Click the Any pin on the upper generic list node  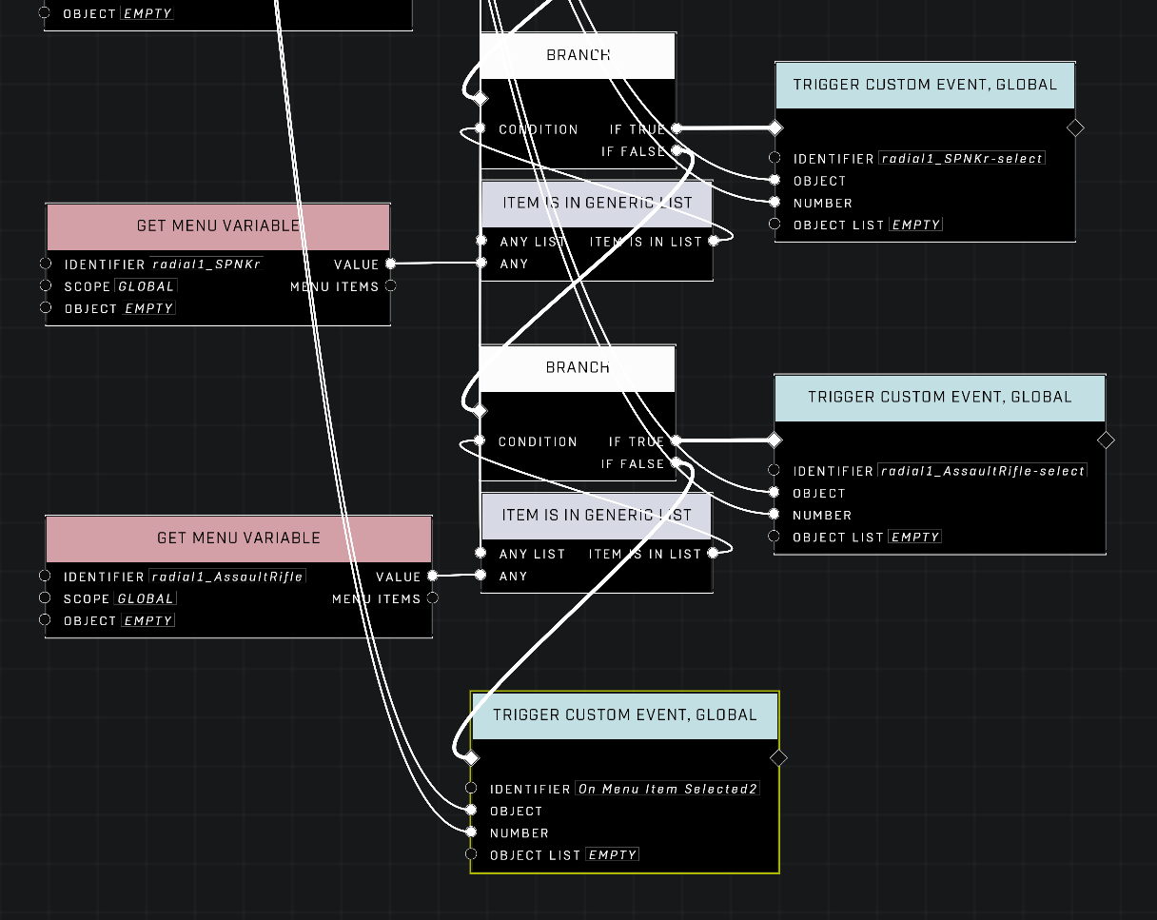tap(481, 263)
